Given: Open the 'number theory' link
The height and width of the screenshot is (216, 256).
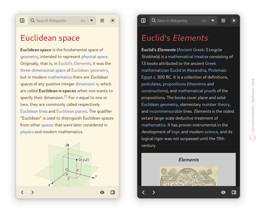Looking at the screenshot, I should coord(216,105).
